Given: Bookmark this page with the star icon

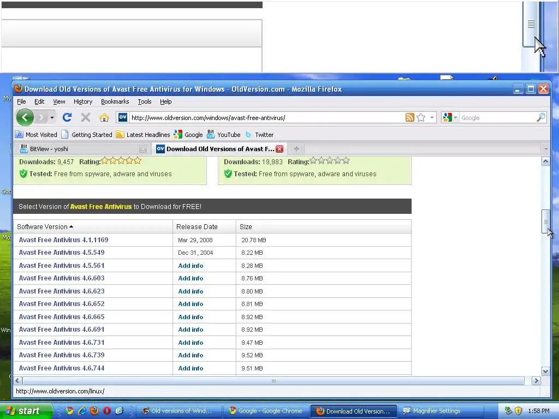Looking at the screenshot, I should click(421, 117).
